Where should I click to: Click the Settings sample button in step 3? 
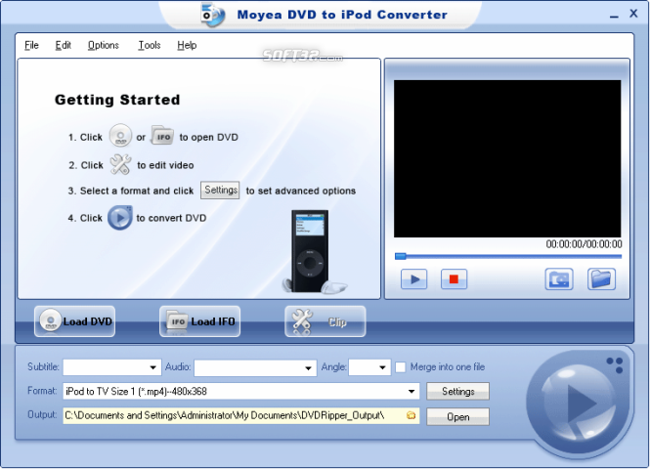[220, 191]
